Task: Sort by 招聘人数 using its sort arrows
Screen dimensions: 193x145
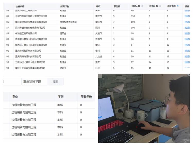Action: point(142,6)
